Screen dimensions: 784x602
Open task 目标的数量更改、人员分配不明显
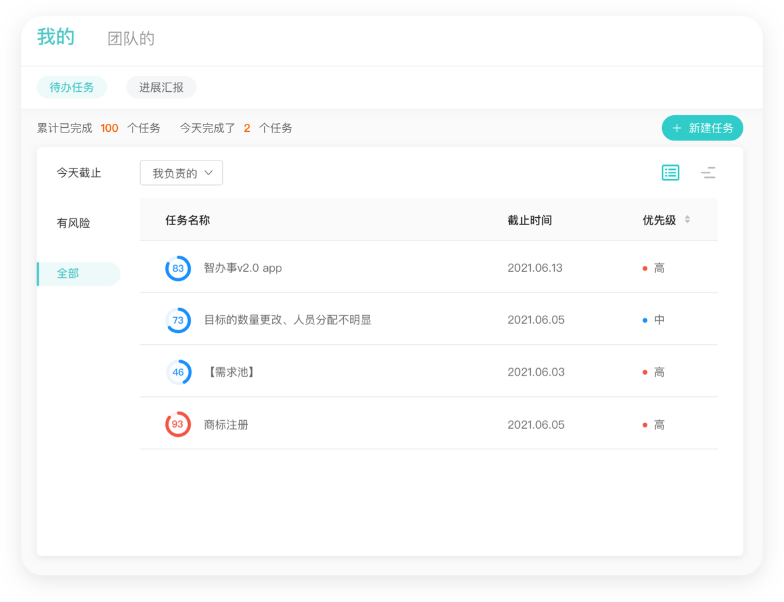287,320
